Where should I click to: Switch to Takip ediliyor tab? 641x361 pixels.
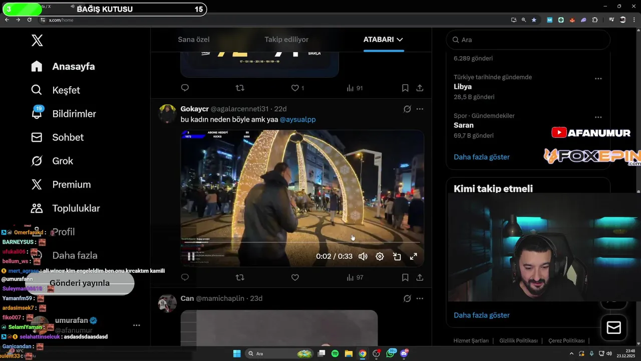pos(286,40)
